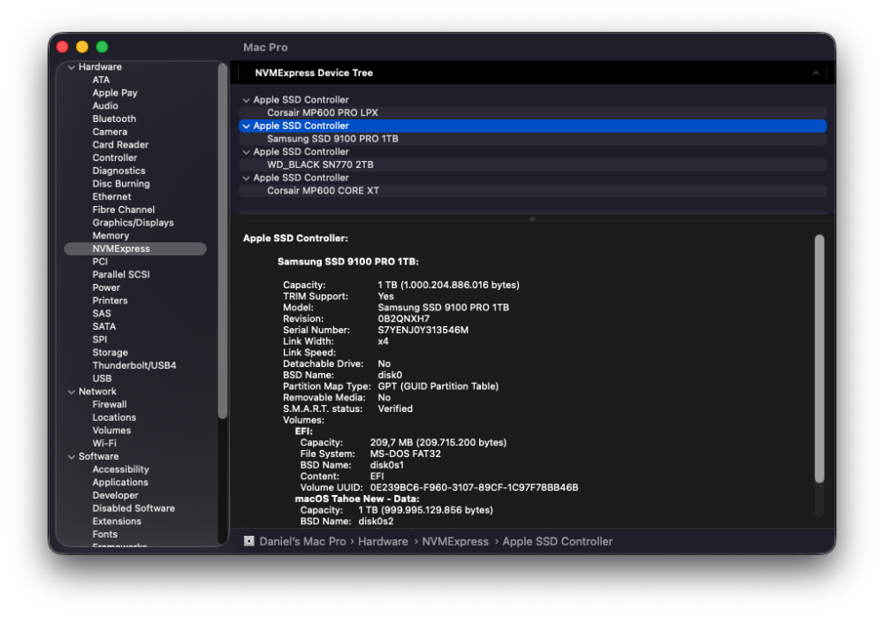Click the split pane divider handle dot

tap(532, 218)
